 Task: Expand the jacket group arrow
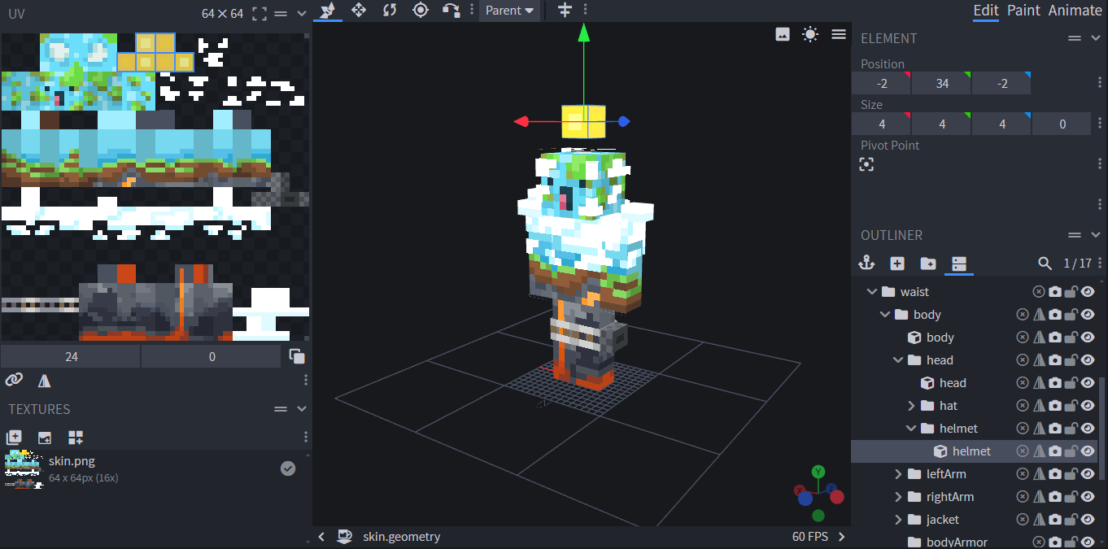(898, 520)
